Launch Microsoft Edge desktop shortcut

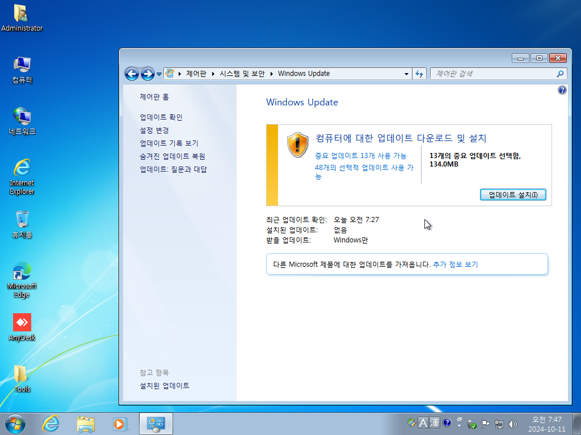click(22, 280)
